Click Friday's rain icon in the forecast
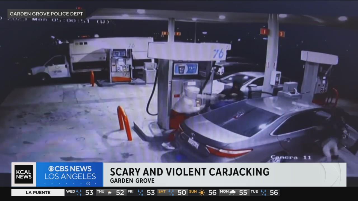The image size is (358, 201). tap(140, 192)
